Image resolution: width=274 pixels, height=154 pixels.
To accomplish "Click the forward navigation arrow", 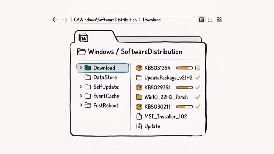I will [x=65, y=20].
